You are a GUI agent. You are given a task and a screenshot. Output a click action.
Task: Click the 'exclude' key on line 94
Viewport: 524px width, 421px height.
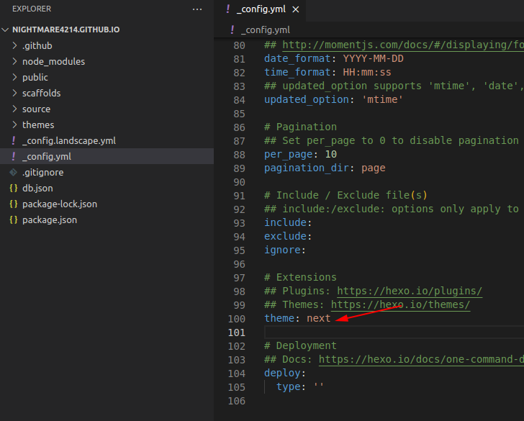click(285, 236)
